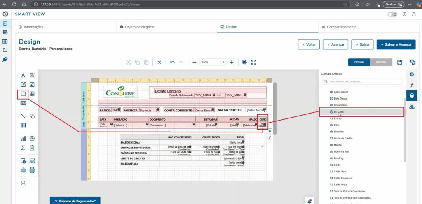Select the Line drawing tool
Image resolution: width=422 pixels, height=204 pixels.
pos(23,116)
